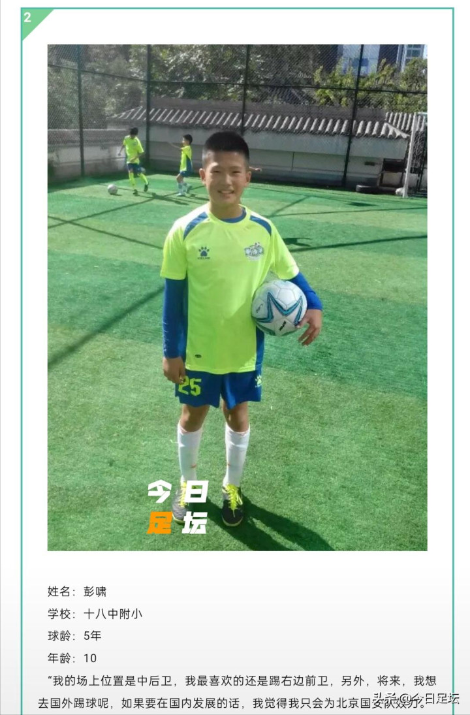Image resolution: width=470 pixels, height=715 pixels.
Task: Select the school line 十八中附小
Action: click(95, 614)
